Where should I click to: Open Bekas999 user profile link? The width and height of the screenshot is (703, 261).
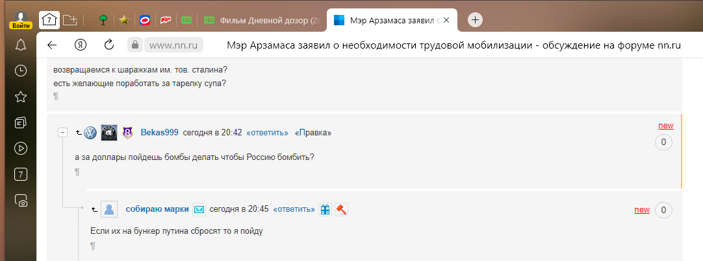pos(160,133)
